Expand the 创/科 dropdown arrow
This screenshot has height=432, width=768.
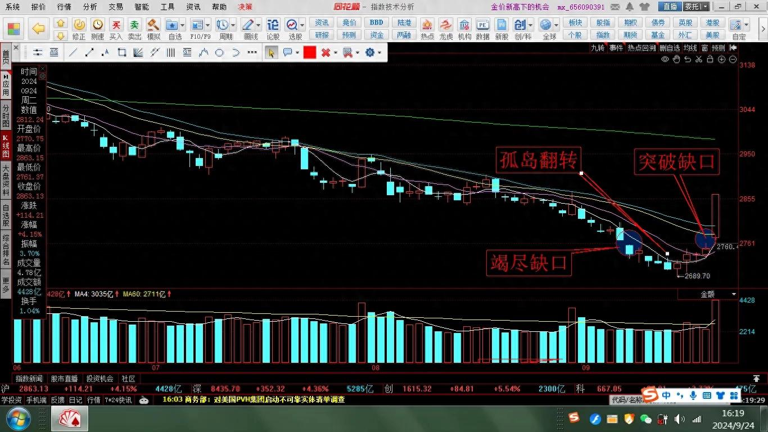(530, 25)
